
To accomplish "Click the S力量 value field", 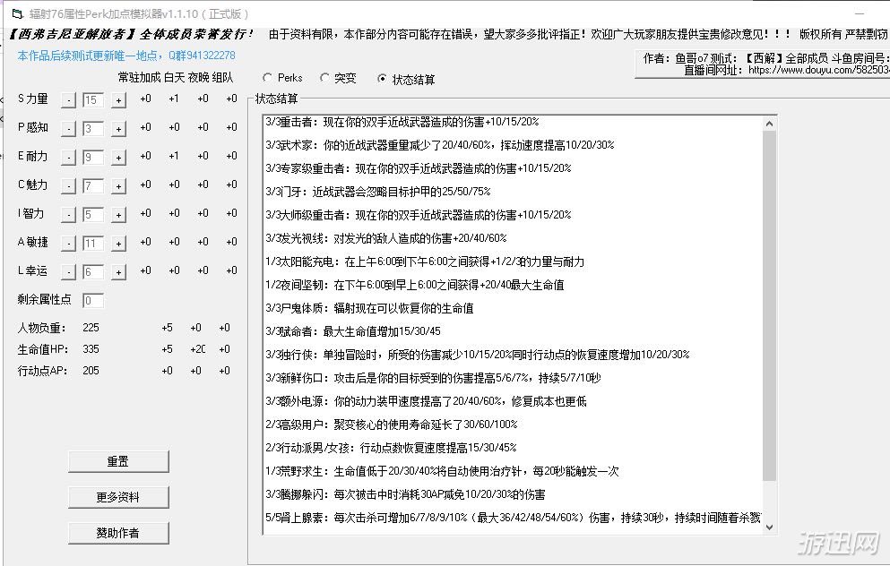I will click(93, 100).
